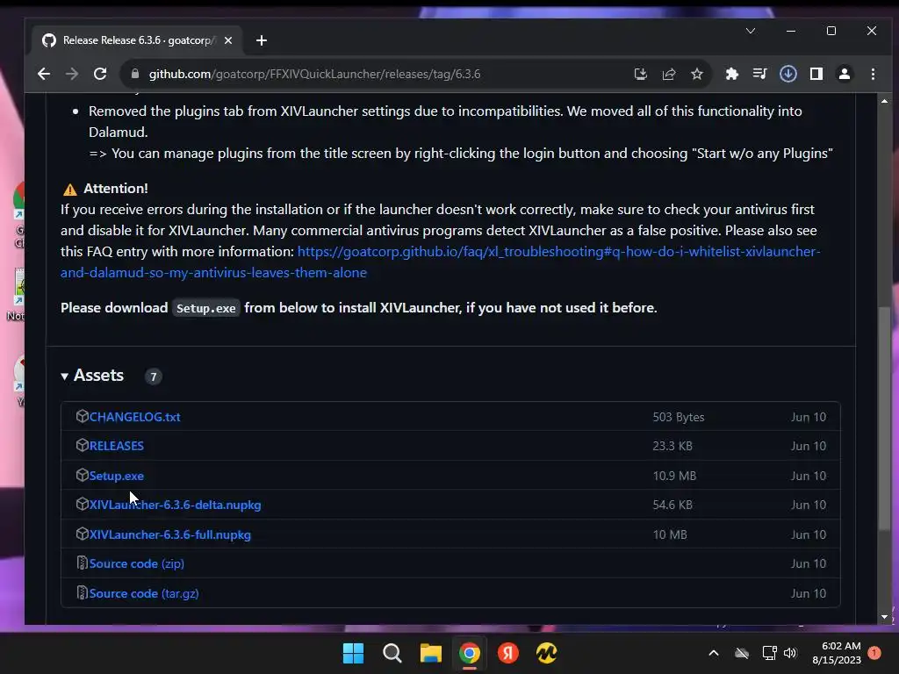Show Chrome downloads icon
The height and width of the screenshot is (674, 899).
[x=788, y=74]
